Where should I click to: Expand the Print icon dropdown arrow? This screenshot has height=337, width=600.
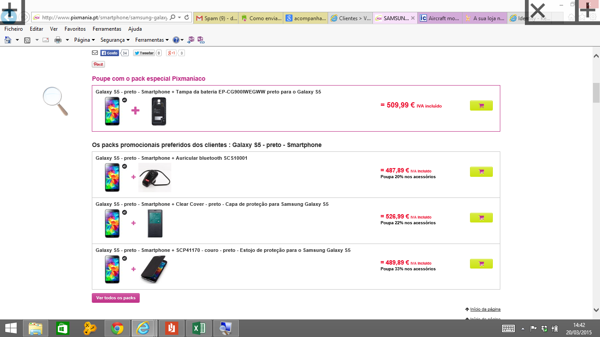coord(68,40)
